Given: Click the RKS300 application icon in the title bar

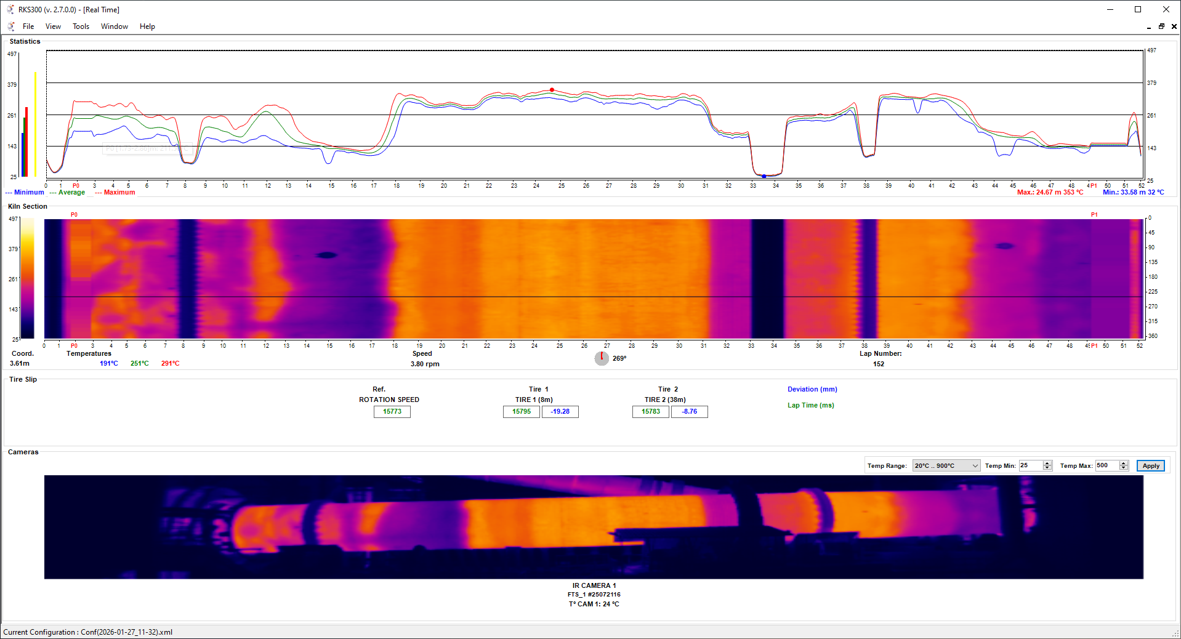Looking at the screenshot, I should [9, 9].
